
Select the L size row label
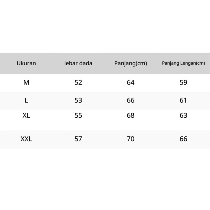pyautogui.click(x=26, y=100)
